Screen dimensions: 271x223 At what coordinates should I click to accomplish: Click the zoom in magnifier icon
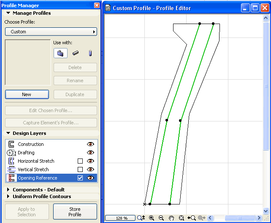(152, 218)
